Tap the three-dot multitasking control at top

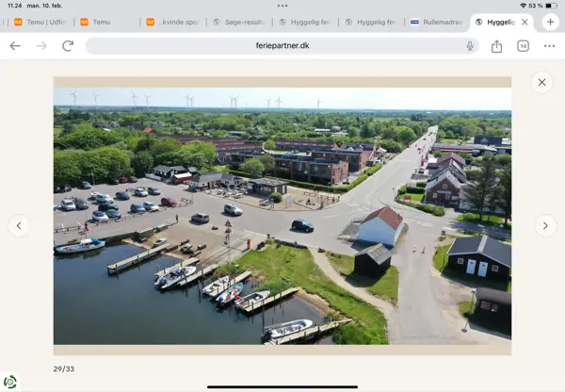point(282,5)
